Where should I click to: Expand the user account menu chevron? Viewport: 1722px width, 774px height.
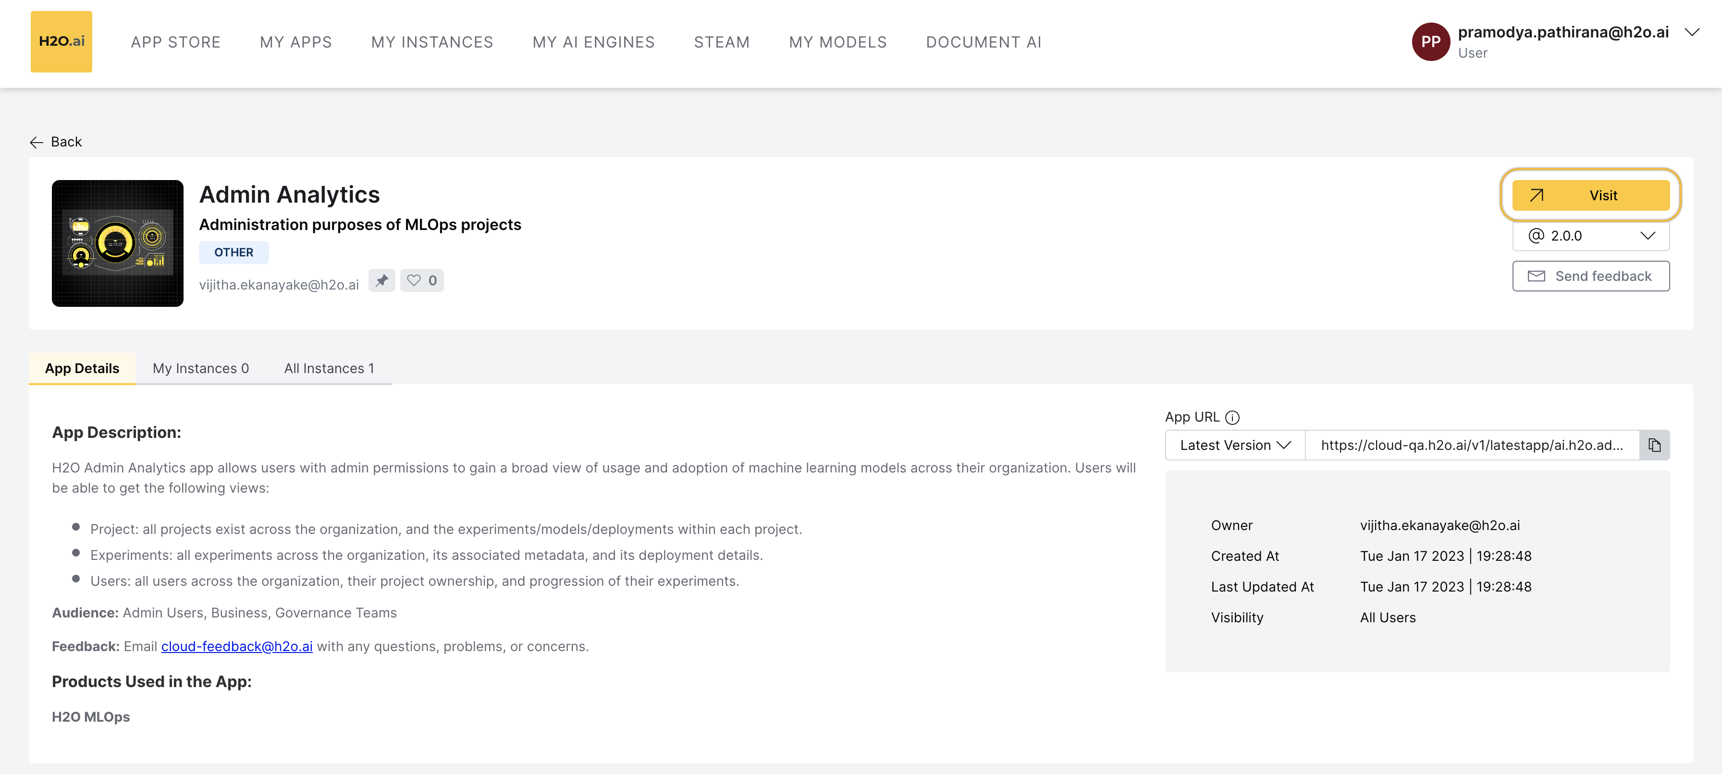[x=1691, y=32]
